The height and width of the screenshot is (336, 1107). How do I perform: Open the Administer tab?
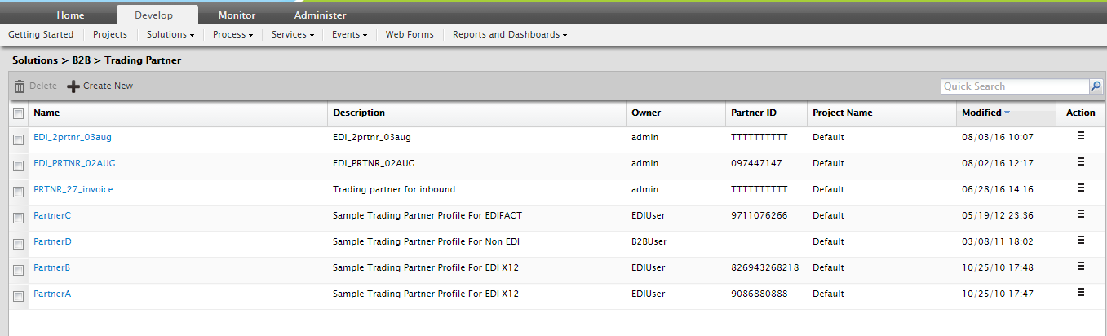tap(320, 15)
